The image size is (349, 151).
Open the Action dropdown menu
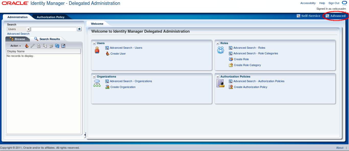coord(15,46)
